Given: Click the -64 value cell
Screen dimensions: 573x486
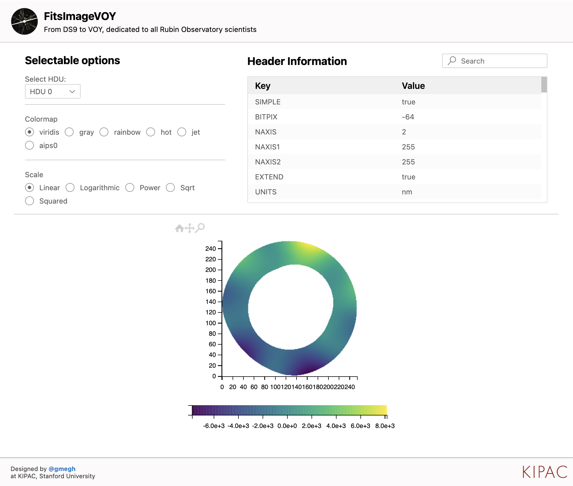Looking at the screenshot, I should click(408, 117).
